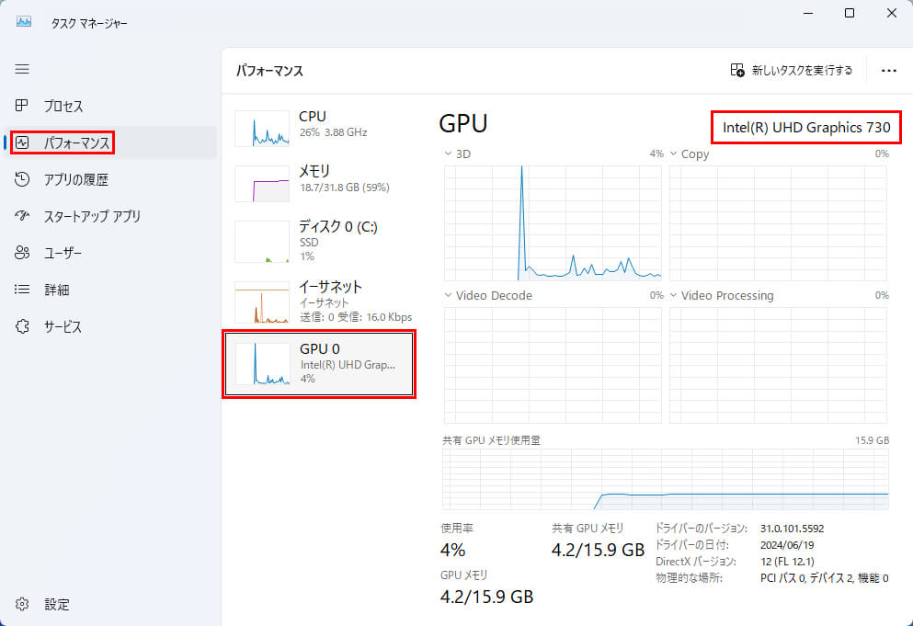
Task: Select the メモリ memory graph entry
Action: coord(262,184)
